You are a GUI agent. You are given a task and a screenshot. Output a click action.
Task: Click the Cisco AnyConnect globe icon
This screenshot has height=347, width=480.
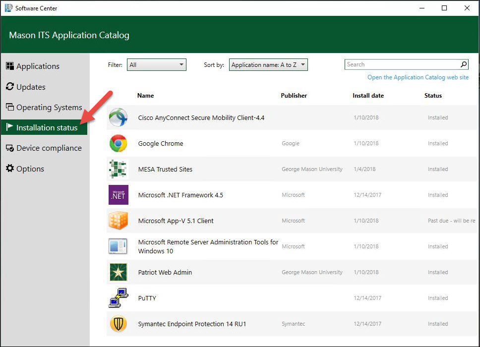[x=118, y=117]
